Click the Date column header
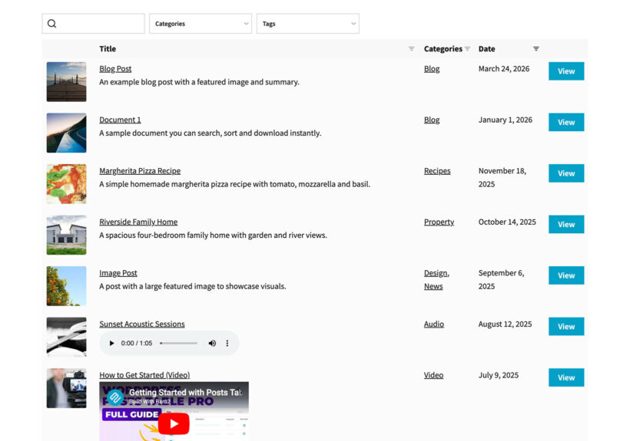The height and width of the screenshot is (441, 630). [486, 49]
